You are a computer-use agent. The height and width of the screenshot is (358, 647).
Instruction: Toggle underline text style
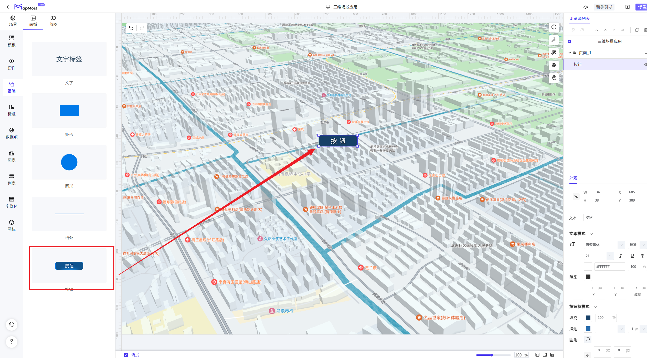tap(632, 256)
